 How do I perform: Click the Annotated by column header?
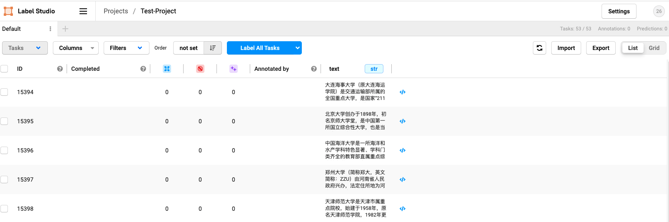pos(271,69)
